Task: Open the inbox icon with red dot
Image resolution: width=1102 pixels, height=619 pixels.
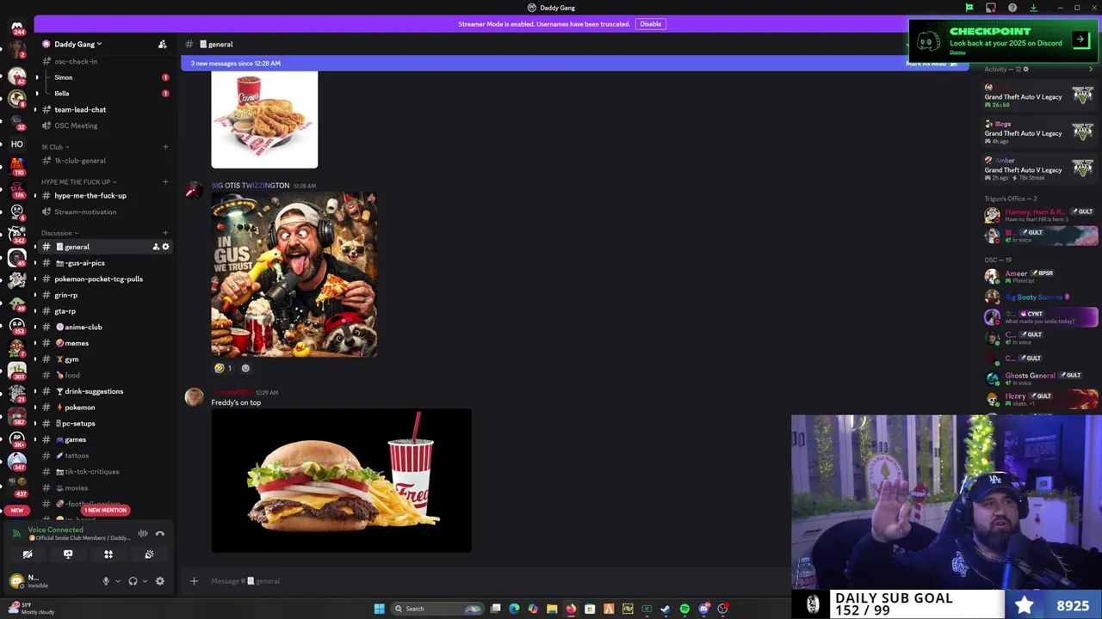Action: point(991,8)
